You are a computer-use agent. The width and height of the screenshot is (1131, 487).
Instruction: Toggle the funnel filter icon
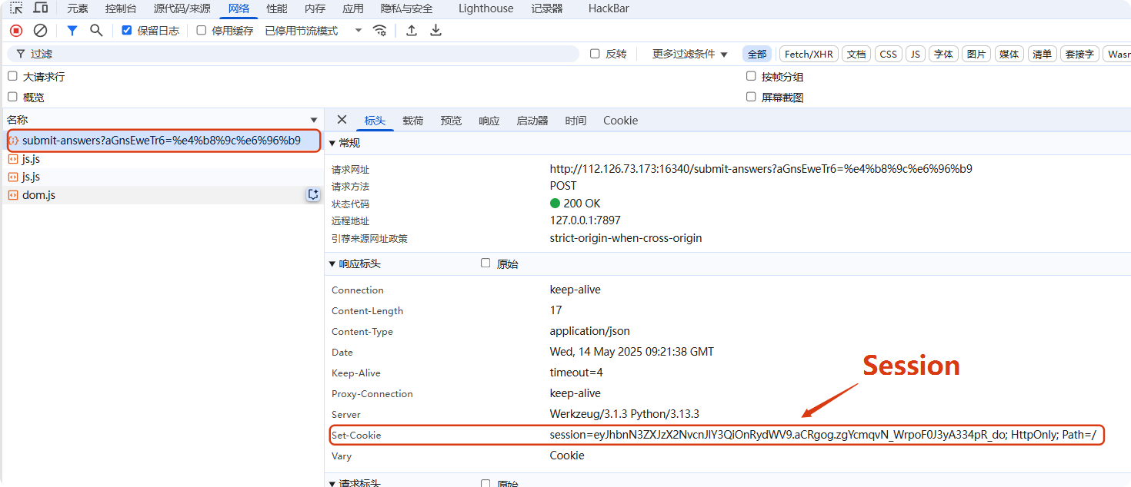click(72, 31)
